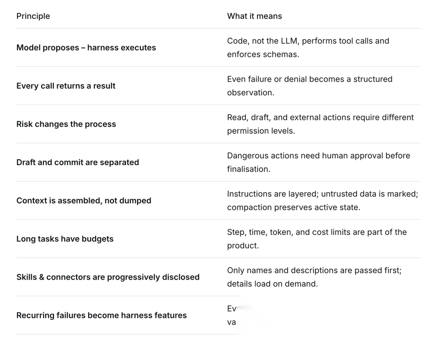
Task: Select 'Draft and commit are separated' cell
Action: coord(78,162)
